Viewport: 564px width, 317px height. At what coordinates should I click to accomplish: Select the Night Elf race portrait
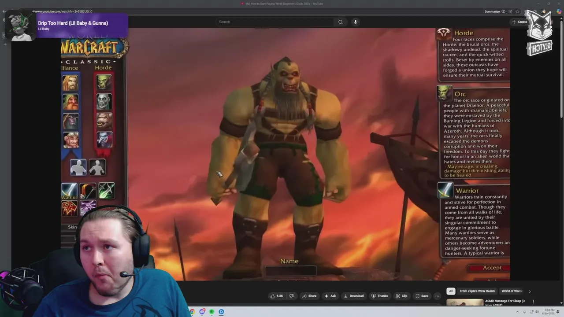[70, 121]
